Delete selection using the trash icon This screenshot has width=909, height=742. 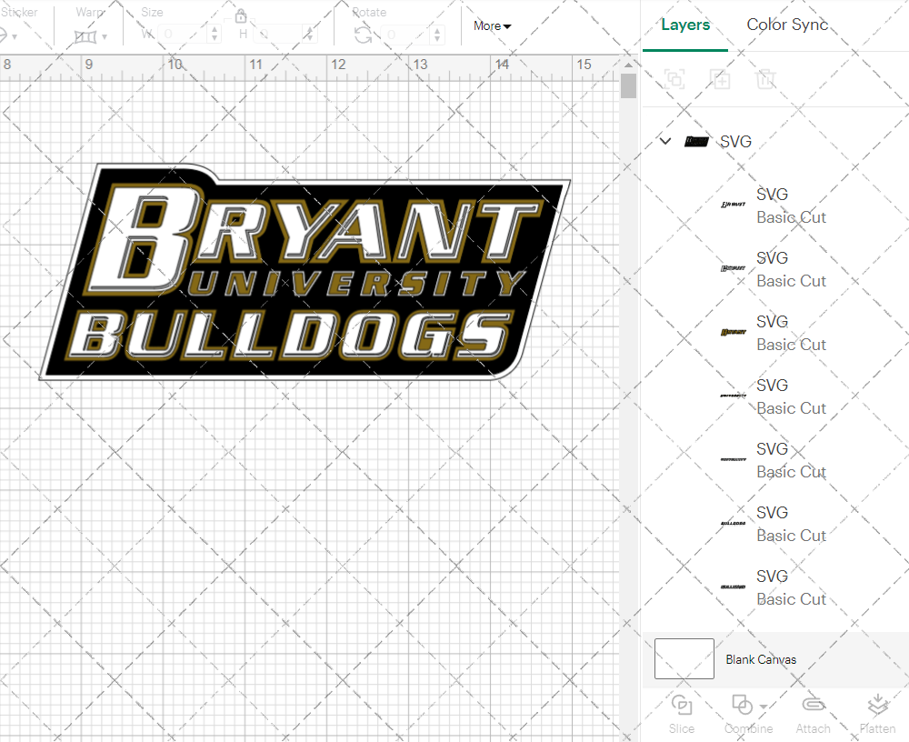click(766, 79)
